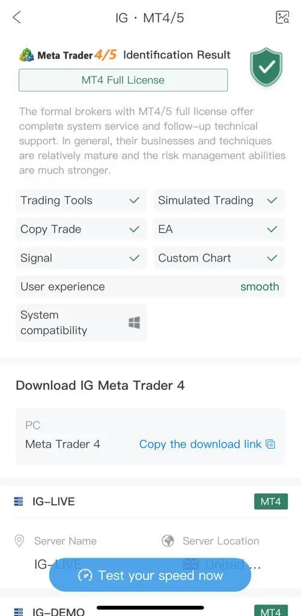This screenshot has width=301, height=616.
Task: Select the MT4 Full License banner
Action: pos(123,80)
